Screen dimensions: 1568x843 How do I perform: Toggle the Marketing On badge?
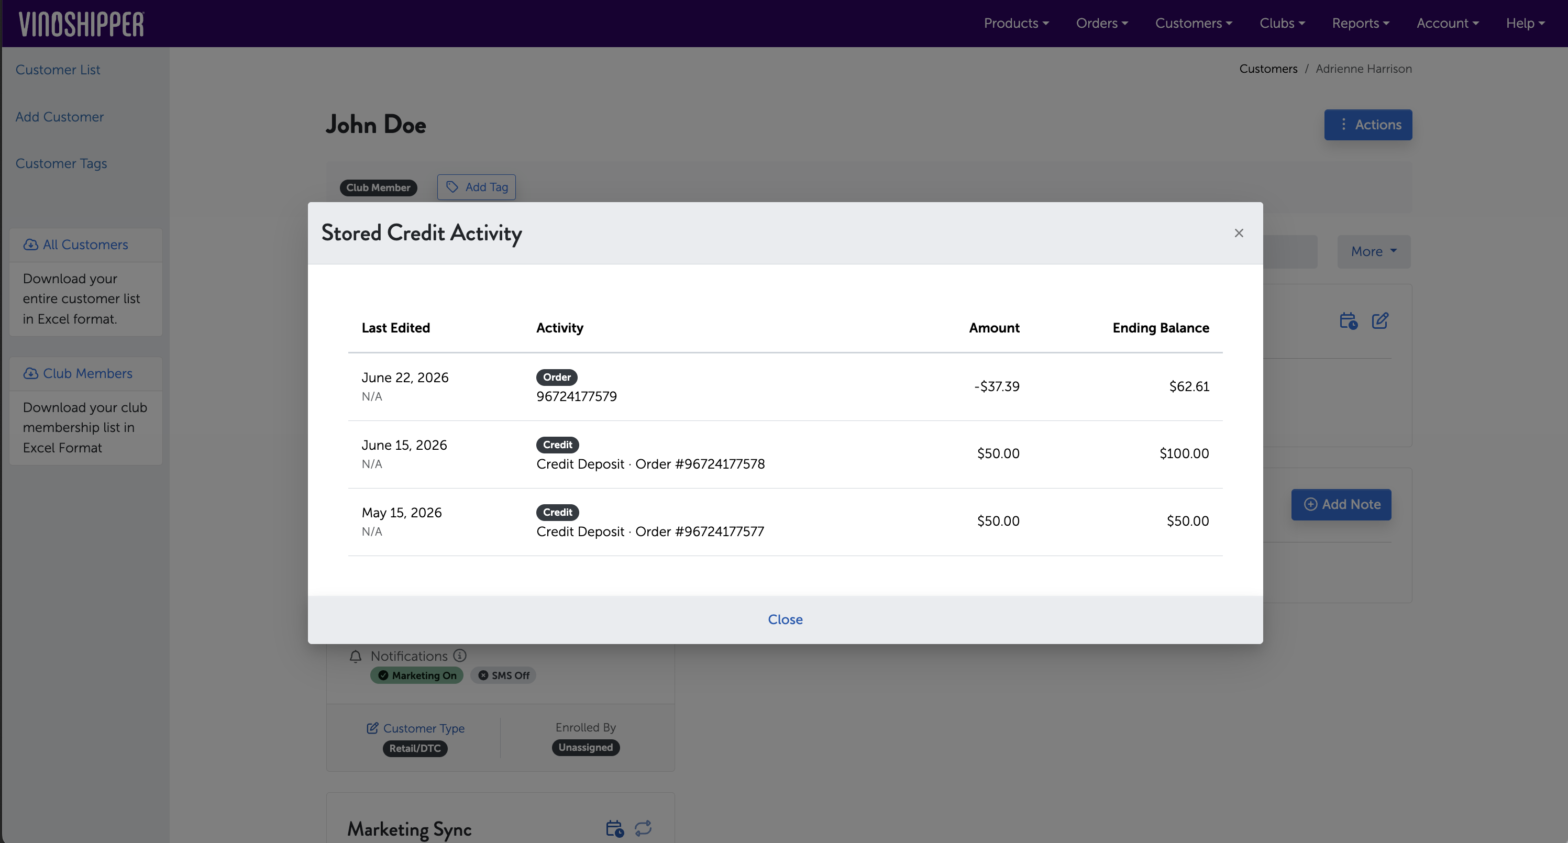[417, 675]
